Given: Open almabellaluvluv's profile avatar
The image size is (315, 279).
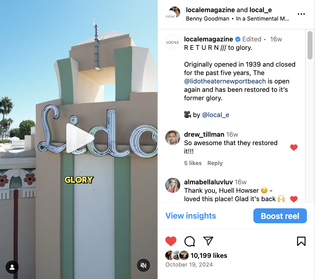Looking at the screenshot, I should (173, 185).
